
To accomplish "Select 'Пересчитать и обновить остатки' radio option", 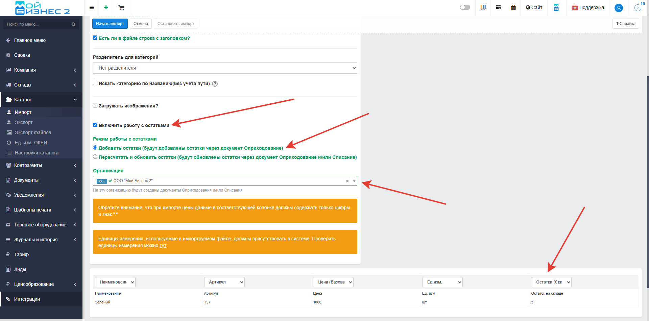I will 95,157.
